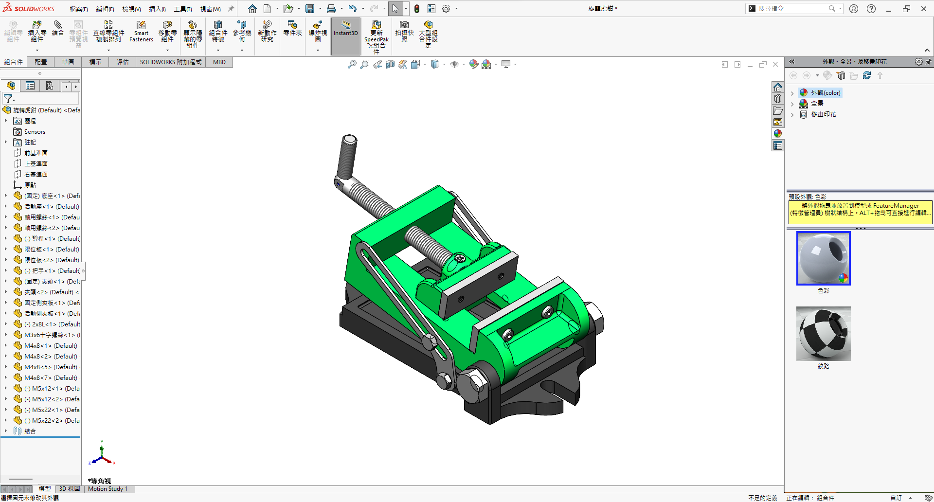The image size is (934, 502).
Task: Open Bill of Materials (零件表)
Action: point(292,28)
